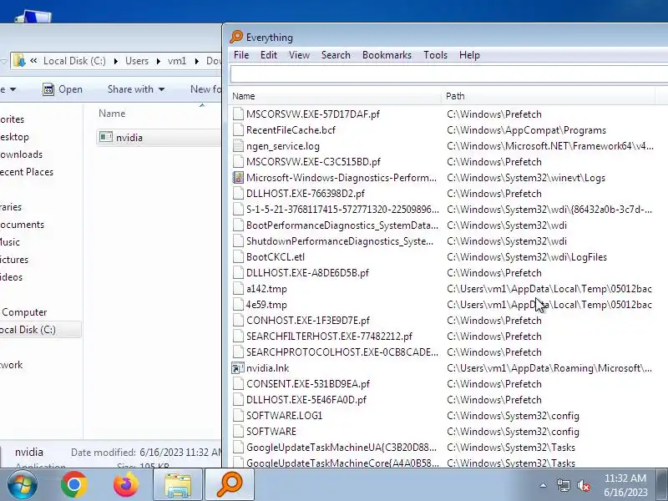Select the ngen_service.log file icon

pyautogui.click(x=238, y=146)
